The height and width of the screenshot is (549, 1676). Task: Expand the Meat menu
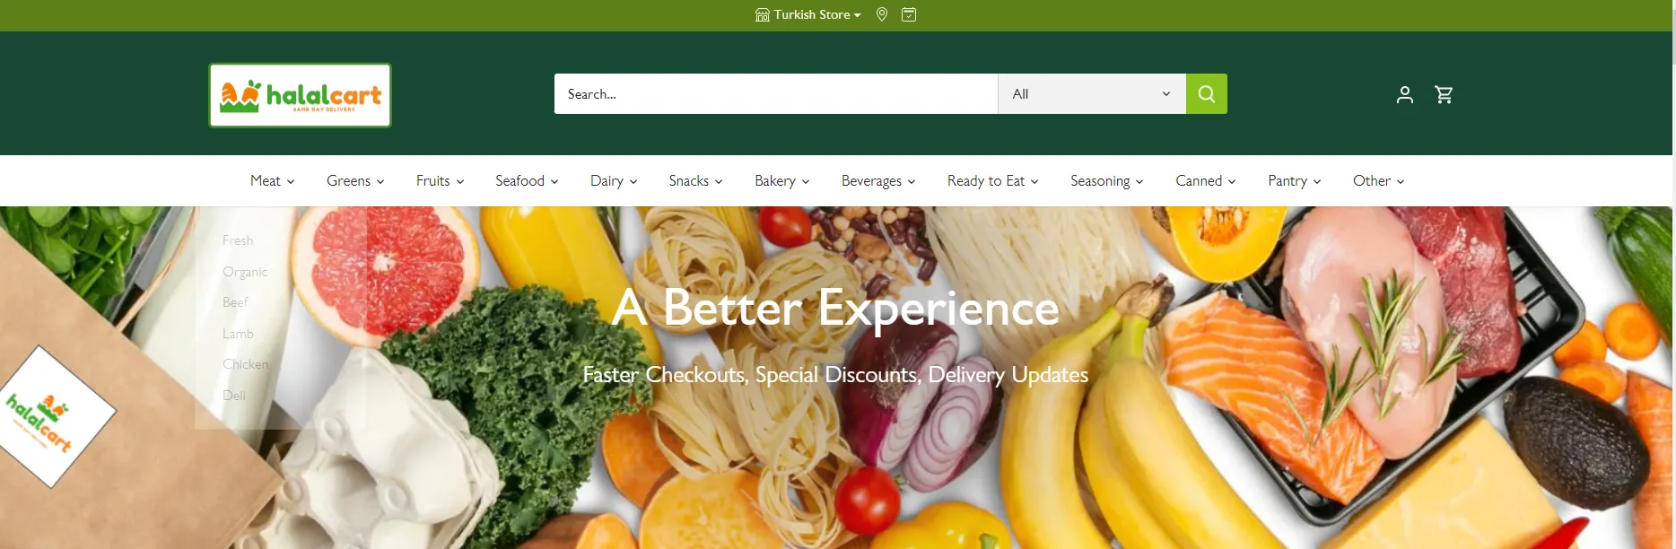[x=273, y=180]
